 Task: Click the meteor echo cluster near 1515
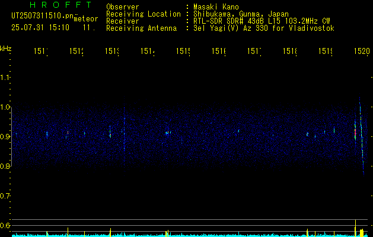tap(168, 133)
